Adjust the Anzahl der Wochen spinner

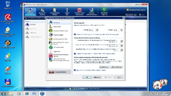pos(122,46)
